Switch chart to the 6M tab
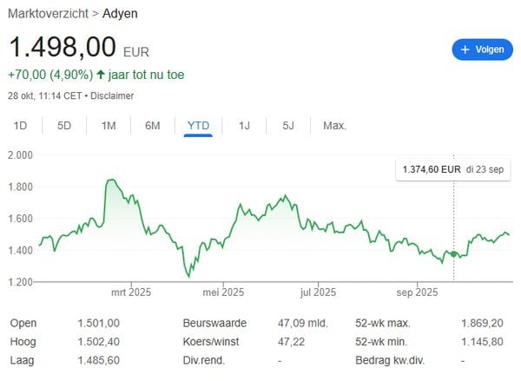This screenshot has width=521, height=381. pos(153,126)
